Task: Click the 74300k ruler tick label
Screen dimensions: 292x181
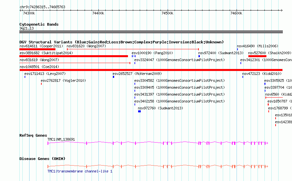Action: tap(29, 13)
